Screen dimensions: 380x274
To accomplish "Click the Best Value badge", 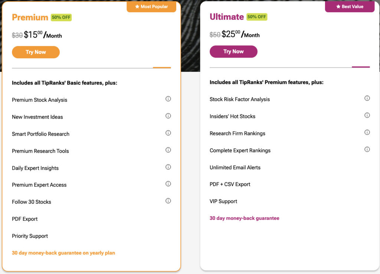I will pyautogui.click(x=350, y=7).
